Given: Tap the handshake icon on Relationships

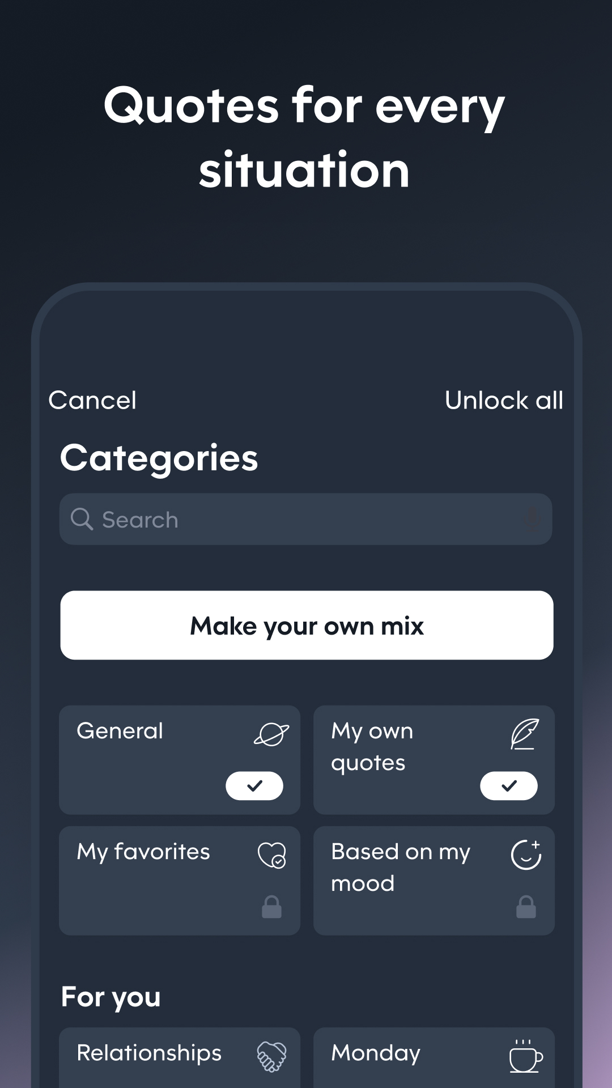Looking at the screenshot, I should click(x=272, y=1056).
